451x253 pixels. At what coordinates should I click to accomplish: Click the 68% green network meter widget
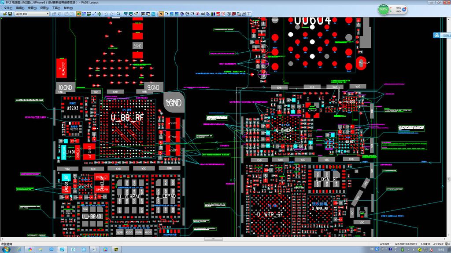pyautogui.click(x=384, y=9)
